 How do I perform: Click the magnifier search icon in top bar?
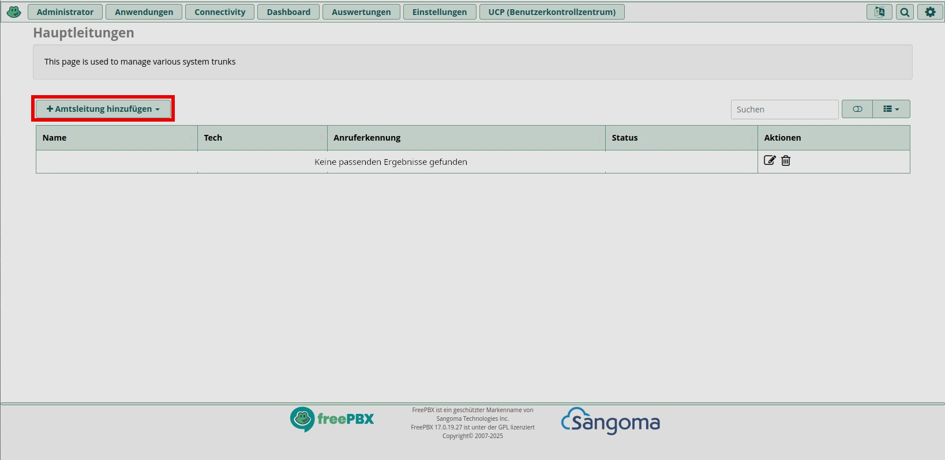[x=905, y=12]
